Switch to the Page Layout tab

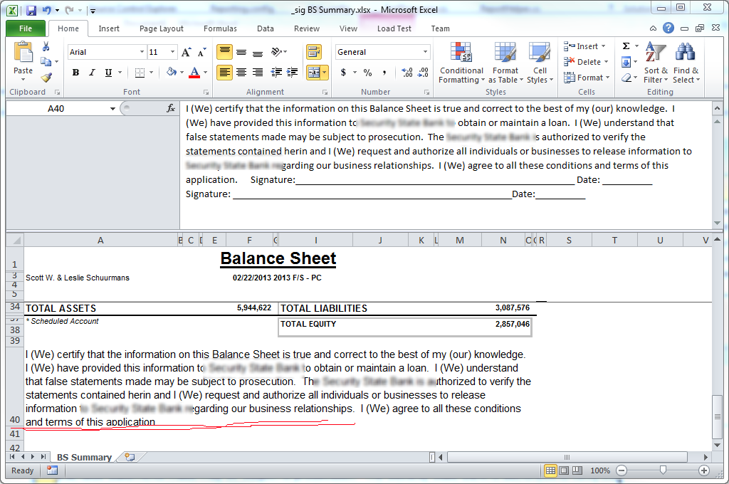pyautogui.click(x=162, y=28)
